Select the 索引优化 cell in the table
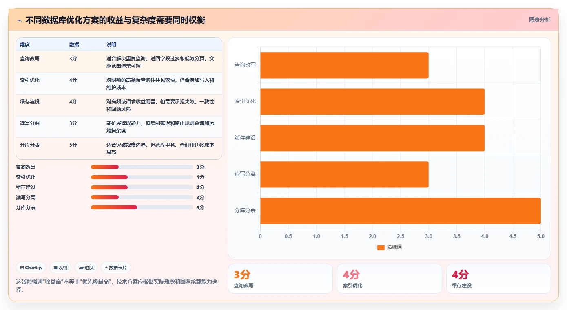This screenshot has height=310, width=567. tap(30, 80)
